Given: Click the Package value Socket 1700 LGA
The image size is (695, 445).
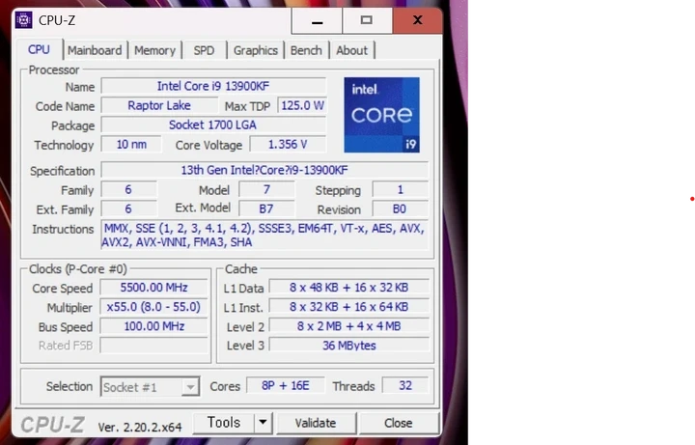Looking at the screenshot, I should click(x=213, y=125).
